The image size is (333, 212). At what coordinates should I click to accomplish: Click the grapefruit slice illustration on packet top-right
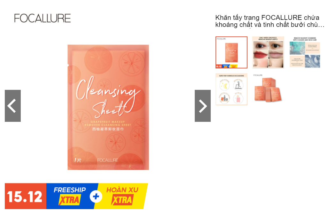[x=132, y=63]
